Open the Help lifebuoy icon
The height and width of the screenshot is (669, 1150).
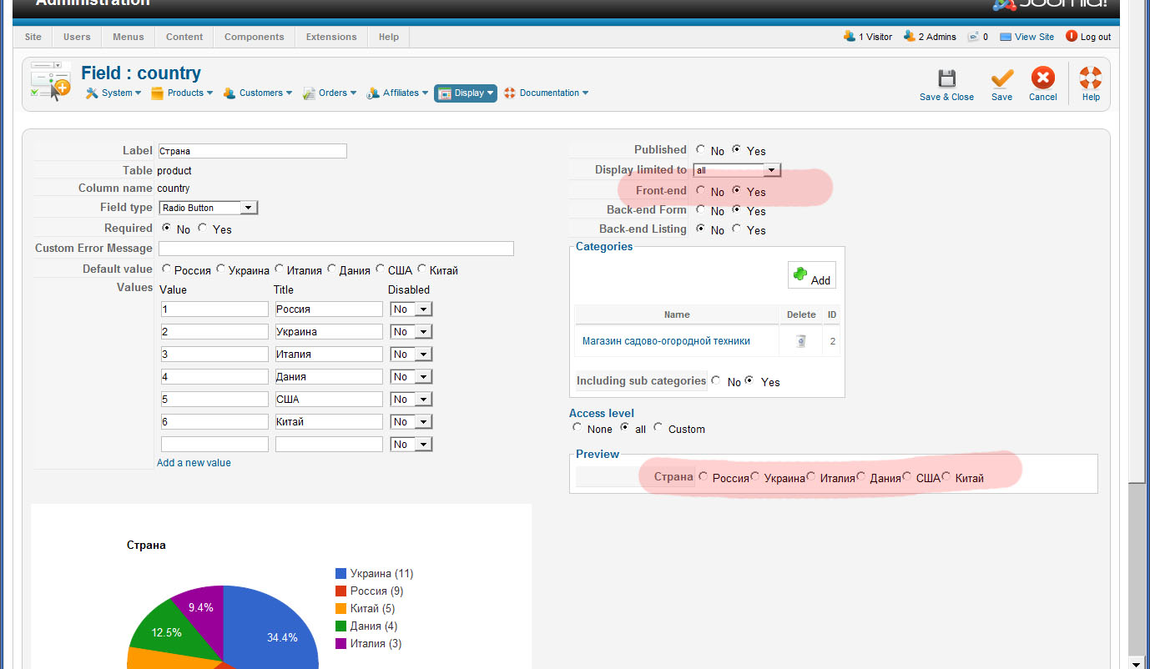pos(1091,78)
